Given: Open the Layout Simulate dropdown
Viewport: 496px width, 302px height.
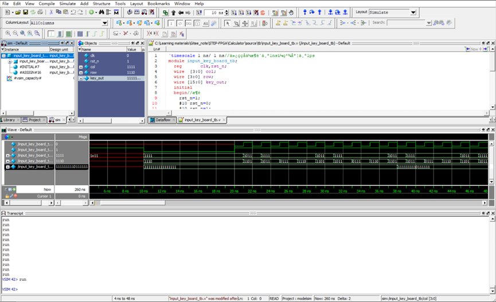Looking at the screenshot, I should coord(413,13).
